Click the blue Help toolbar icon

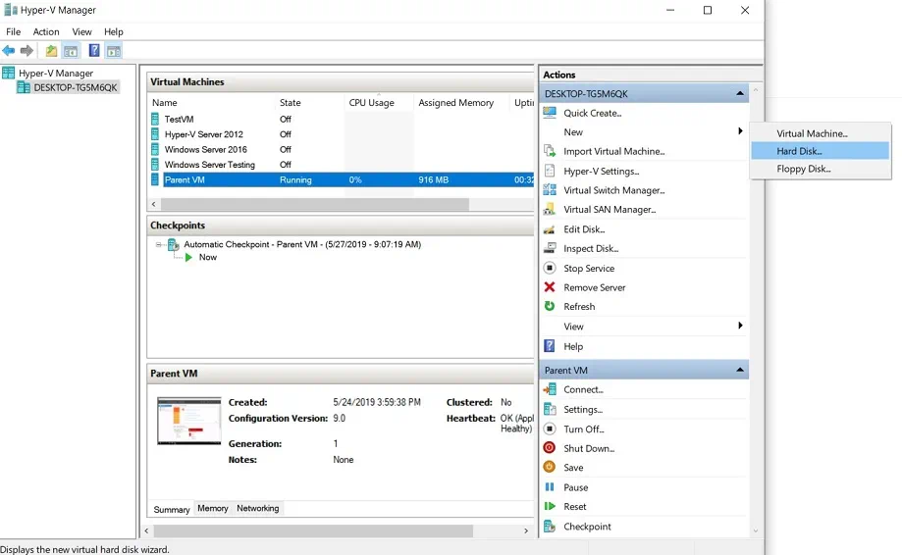[94, 51]
